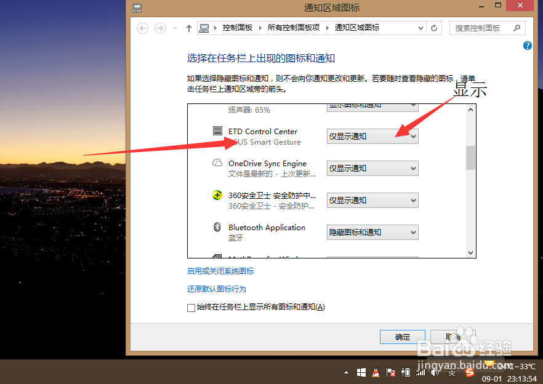Open Action Center flag icon in tray
543x384 pixels.
coord(390,372)
